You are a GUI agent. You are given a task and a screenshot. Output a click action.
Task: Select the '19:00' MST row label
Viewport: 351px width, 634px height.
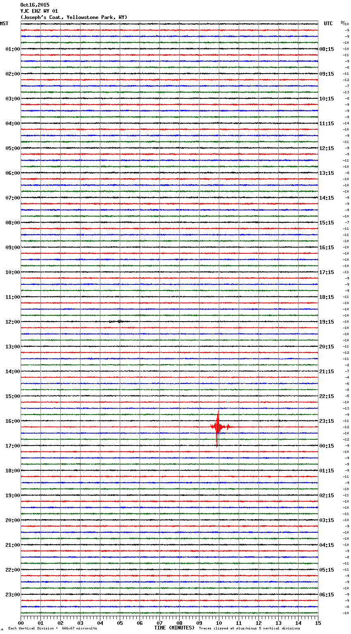tap(13, 496)
